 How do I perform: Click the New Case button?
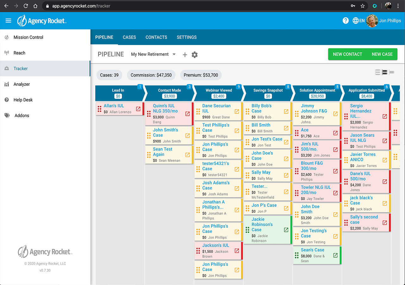click(x=382, y=54)
